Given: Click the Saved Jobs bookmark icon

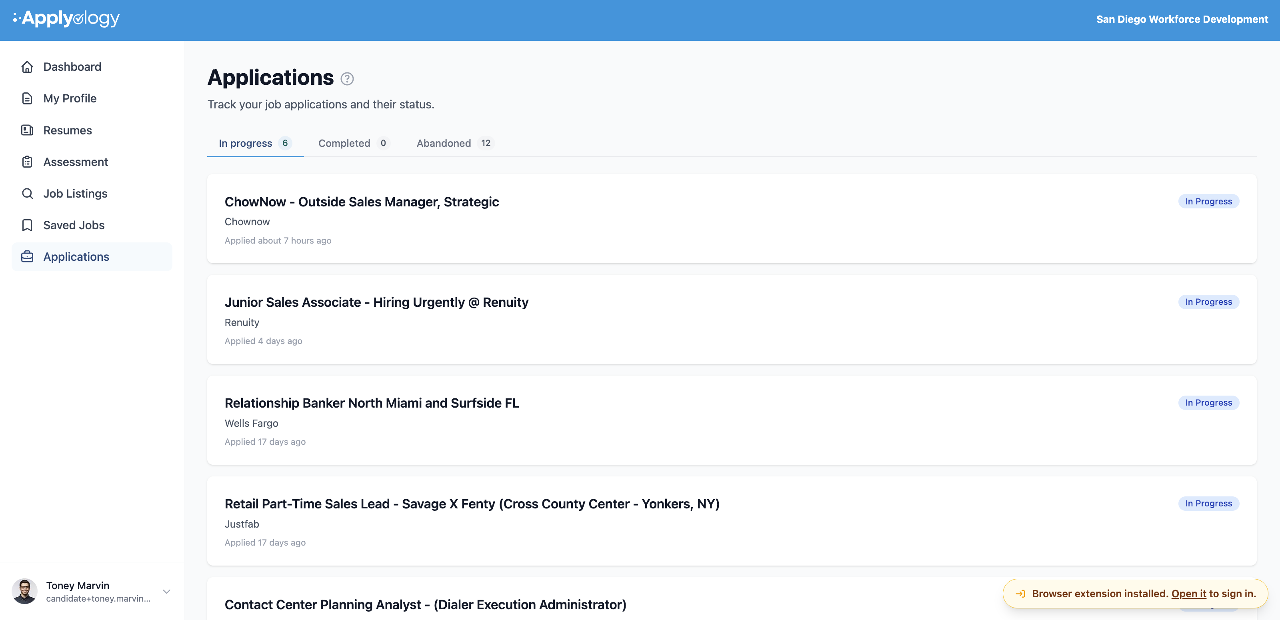Looking at the screenshot, I should tap(27, 225).
